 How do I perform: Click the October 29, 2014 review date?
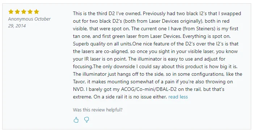29,22
